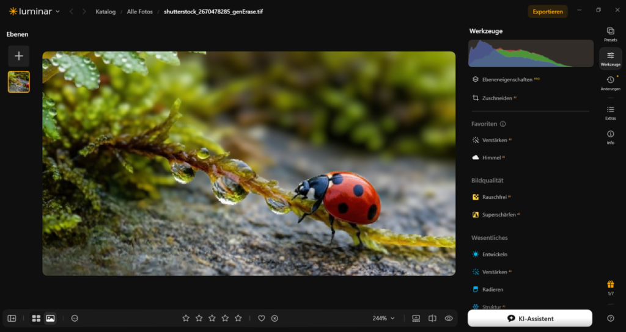
Task: Open the Superschärfen tool
Action: click(x=496, y=215)
